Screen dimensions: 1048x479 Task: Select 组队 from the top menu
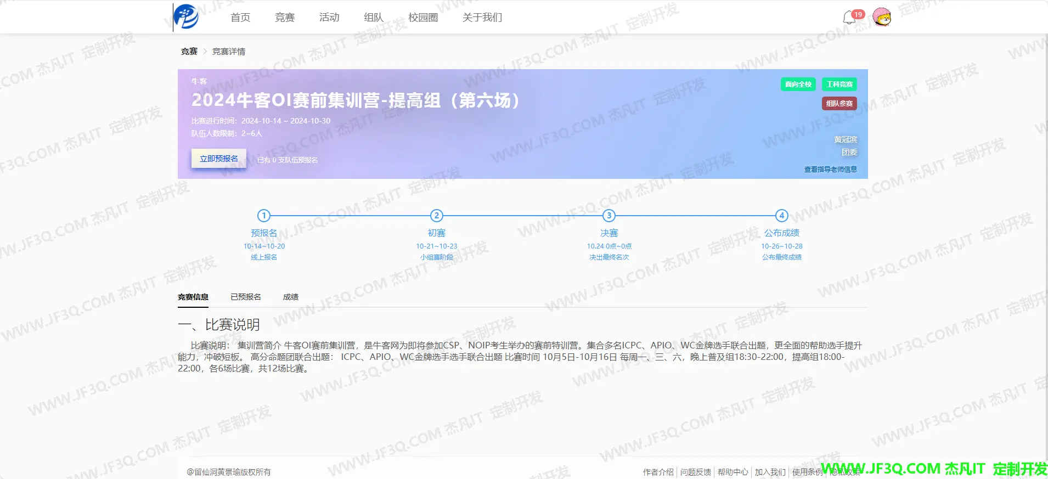(x=374, y=18)
